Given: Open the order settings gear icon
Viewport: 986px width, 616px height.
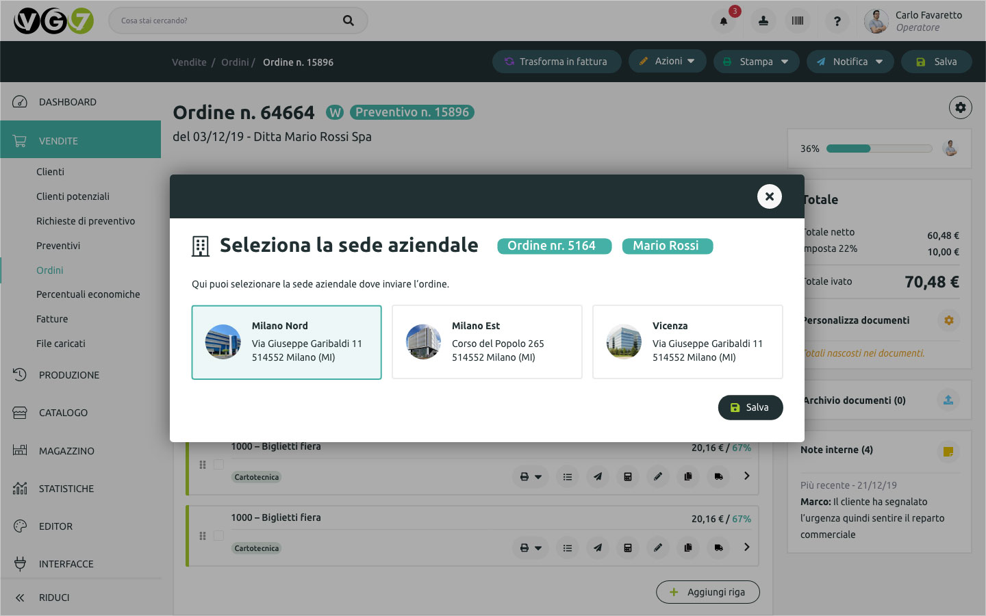Looking at the screenshot, I should coord(960,107).
